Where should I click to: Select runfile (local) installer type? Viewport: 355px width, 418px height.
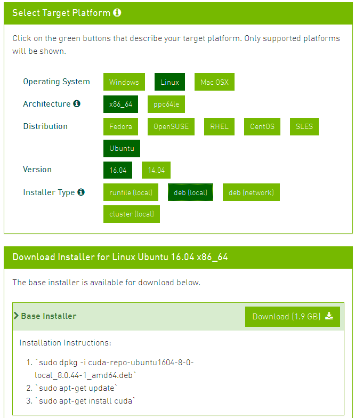point(131,192)
